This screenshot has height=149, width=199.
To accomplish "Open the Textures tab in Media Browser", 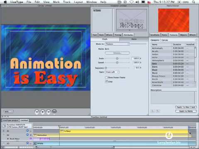I will (174, 35).
